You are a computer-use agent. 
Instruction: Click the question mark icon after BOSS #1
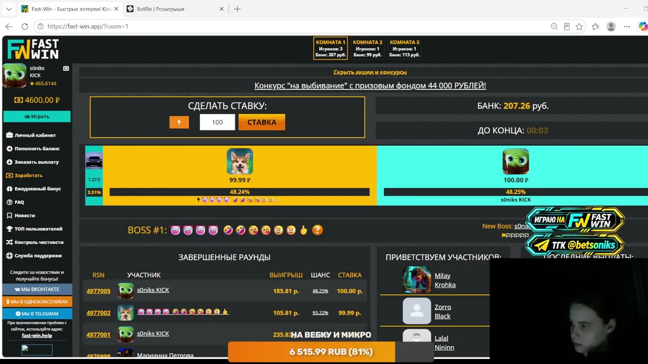(x=317, y=230)
